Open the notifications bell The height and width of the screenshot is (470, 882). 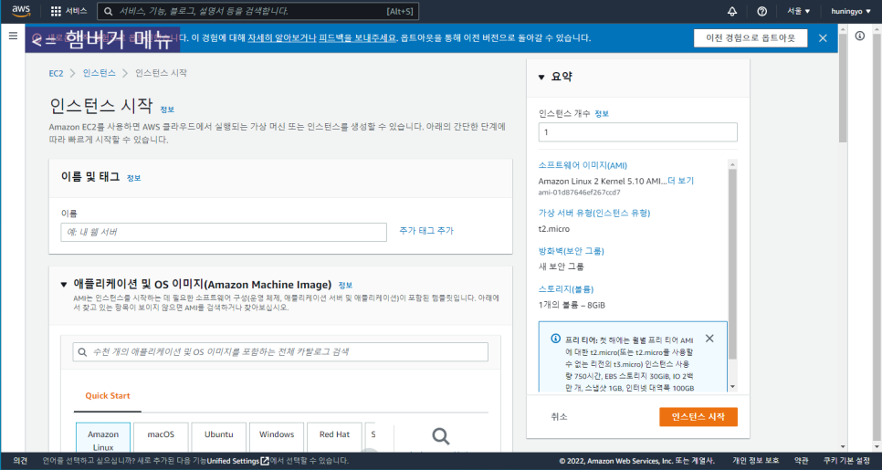coord(732,11)
